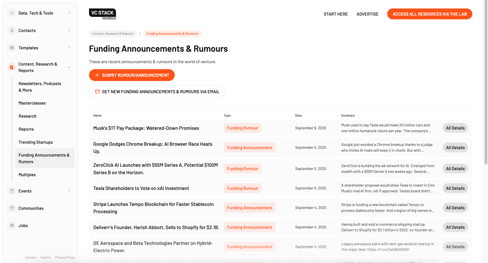Click the Privacy Policy footer link

pos(65,257)
